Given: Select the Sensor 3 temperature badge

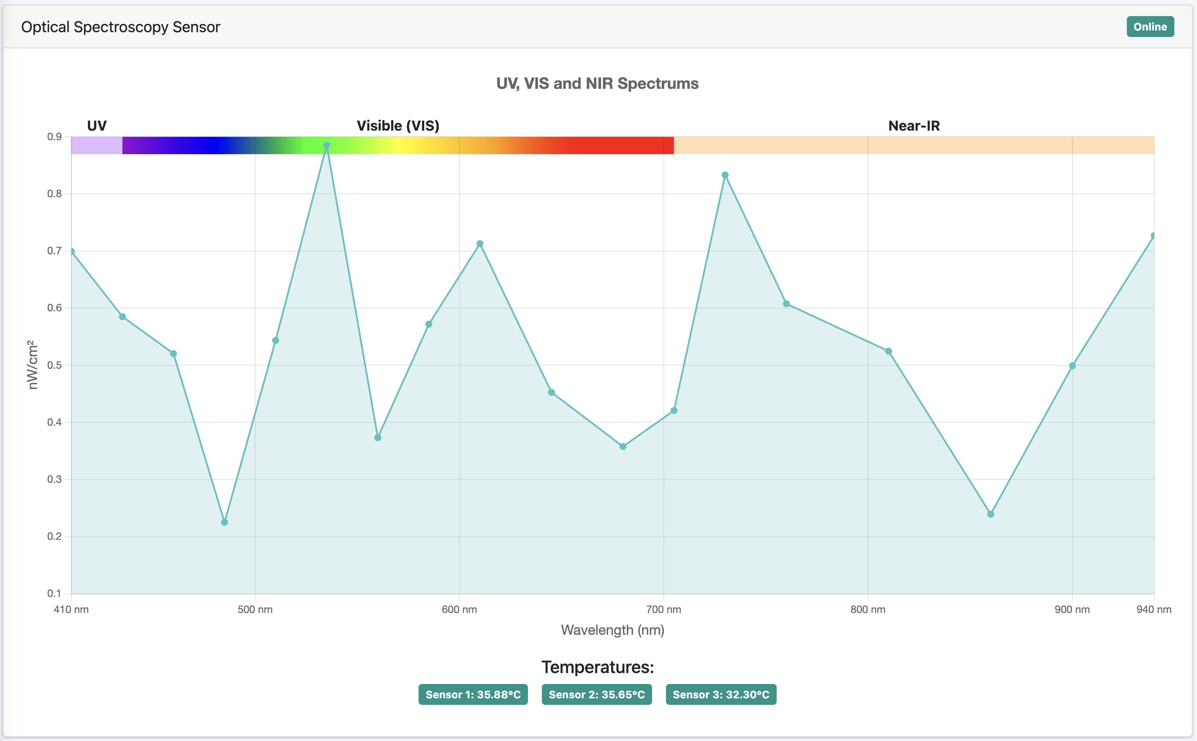Looking at the screenshot, I should pyautogui.click(x=721, y=694).
